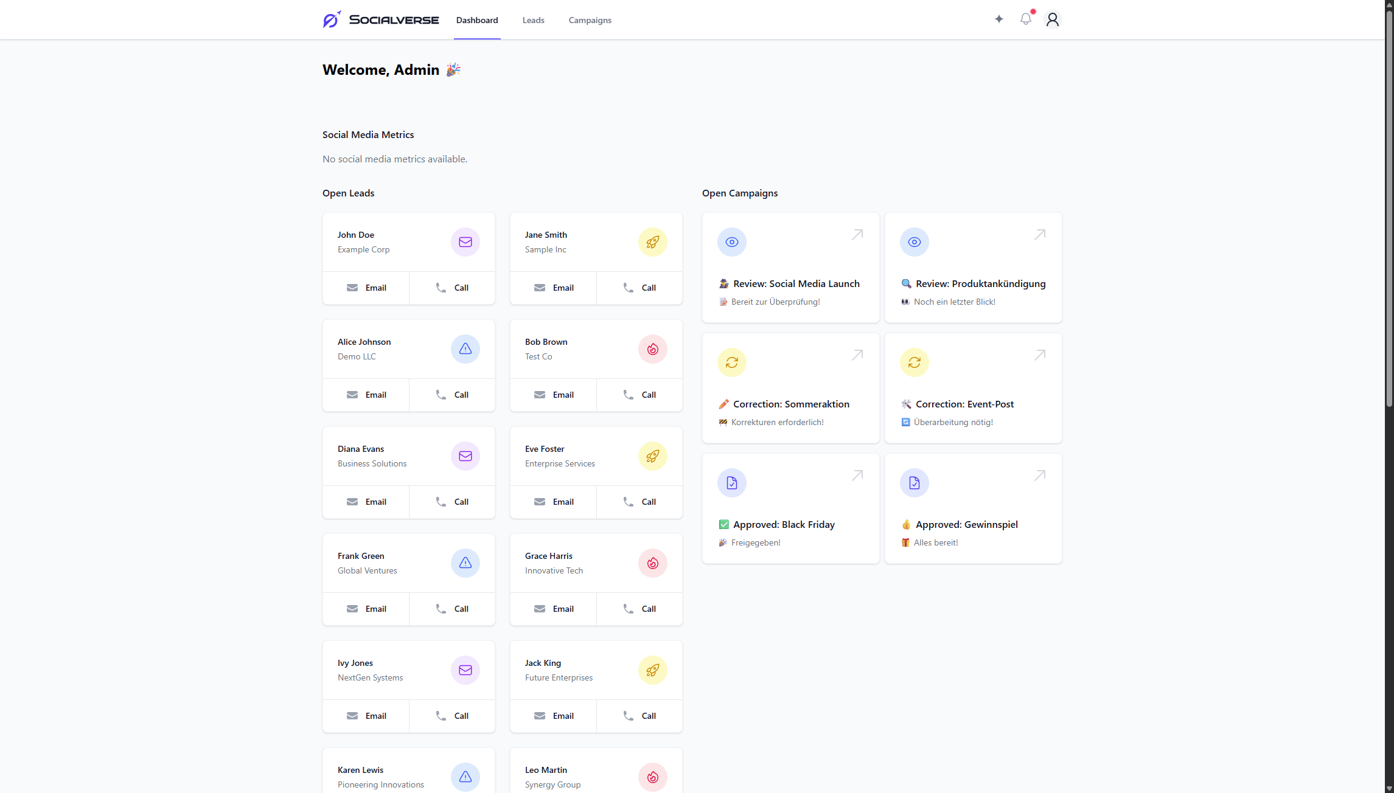Click the Socialverse logo
This screenshot has height=793, width=1394.
(x=381, y=19)
